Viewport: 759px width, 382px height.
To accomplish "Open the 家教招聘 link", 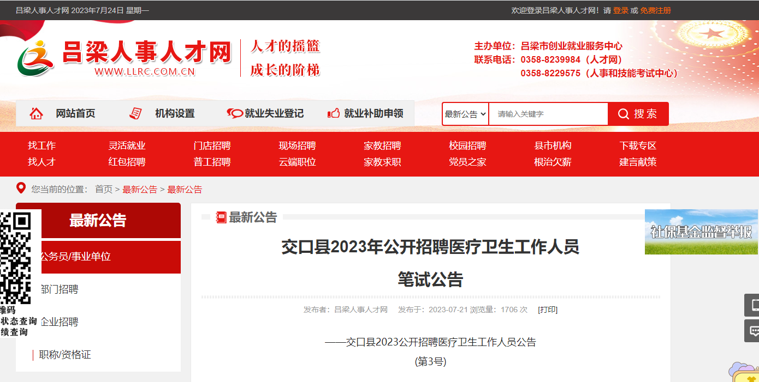I will click(x=383, y=145).
